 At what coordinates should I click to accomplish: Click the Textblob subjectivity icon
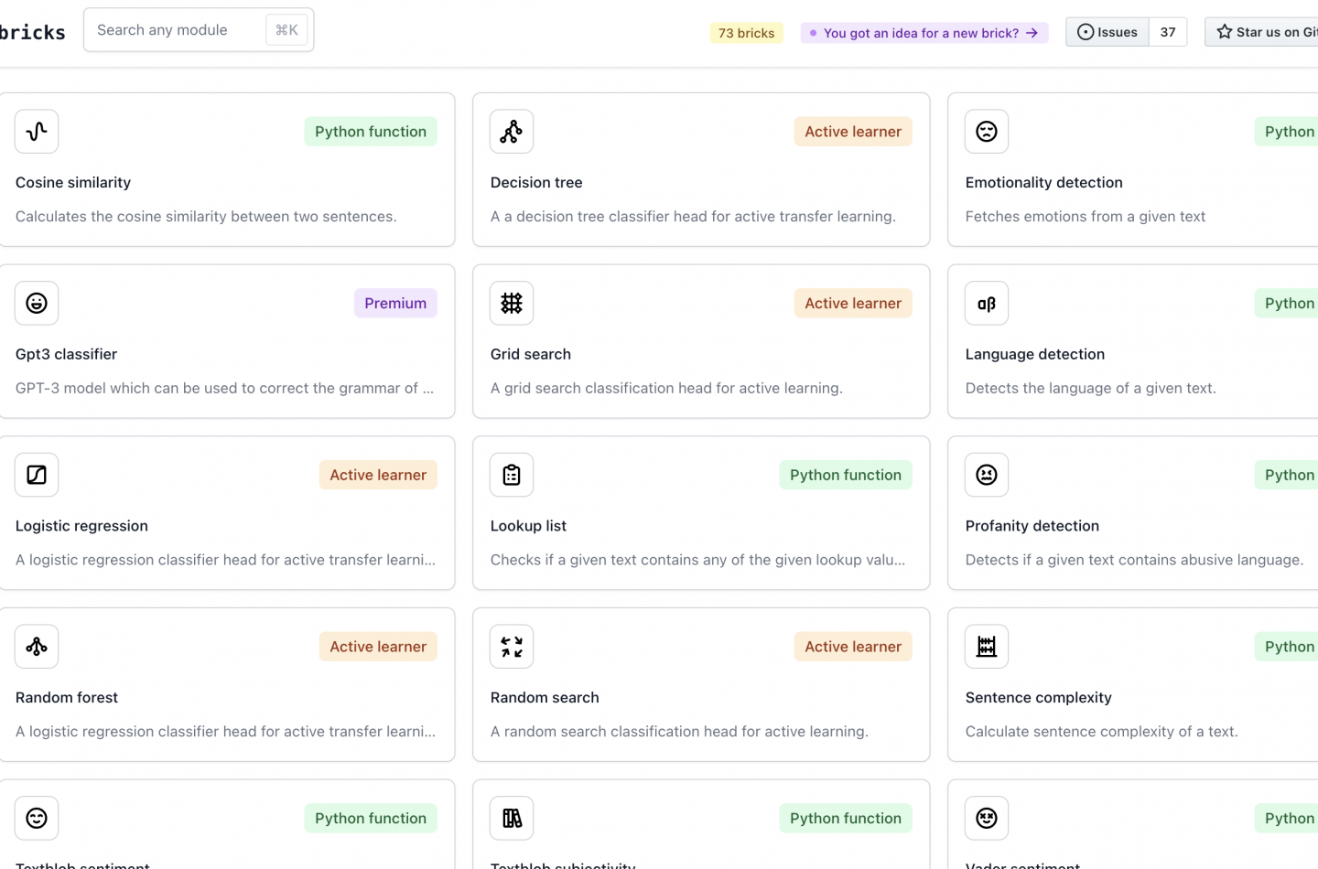pos(511,818)
